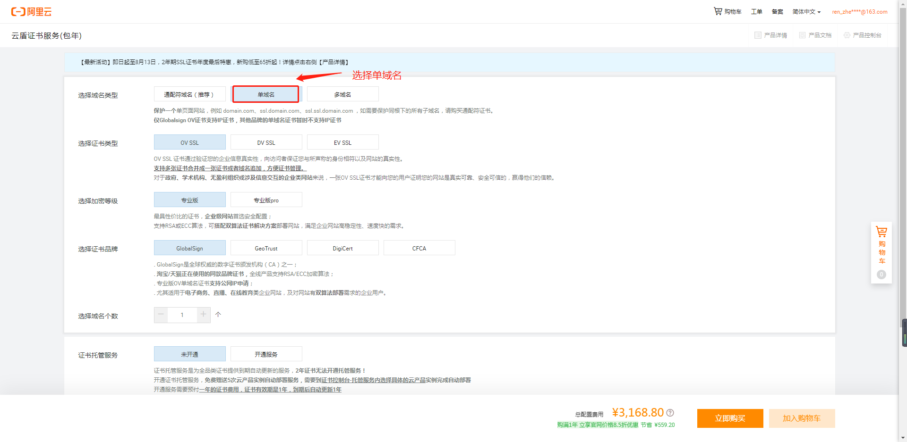The image size is (907, 442).
Task: Click the product details icon
Action: [x=758, y=35]
